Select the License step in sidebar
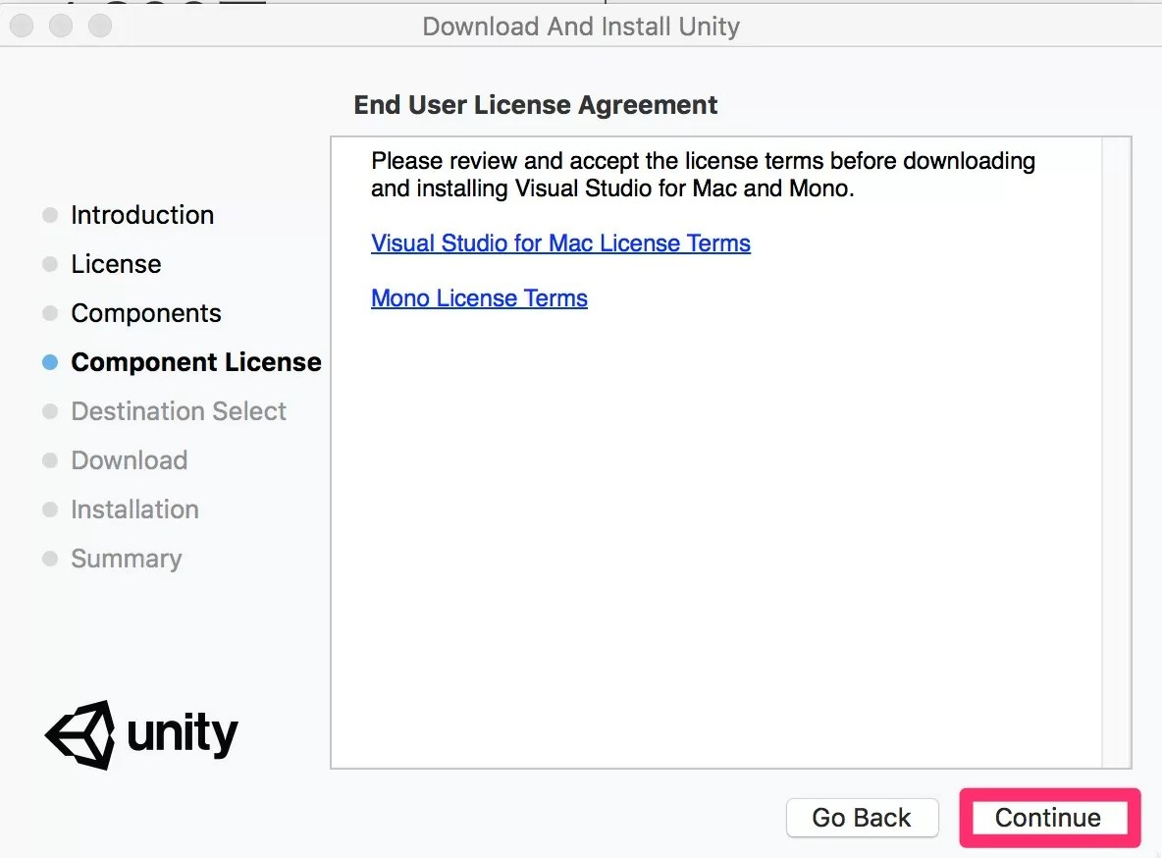 click(116, 264)
